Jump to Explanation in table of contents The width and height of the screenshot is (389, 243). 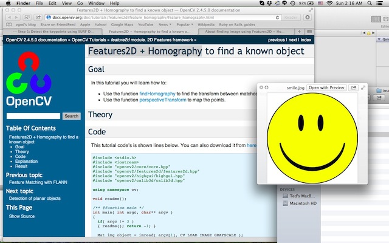click(x=26, y=162)
